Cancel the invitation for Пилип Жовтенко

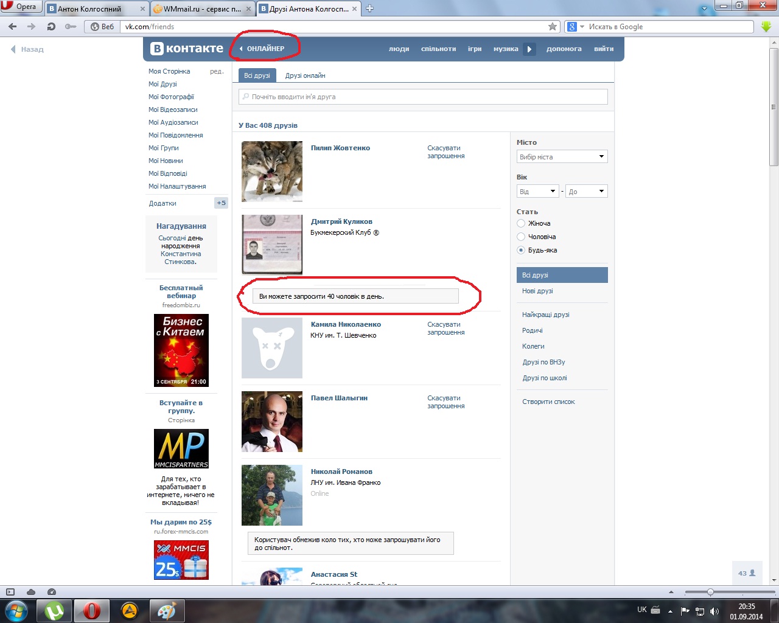[x=446, y=152]
